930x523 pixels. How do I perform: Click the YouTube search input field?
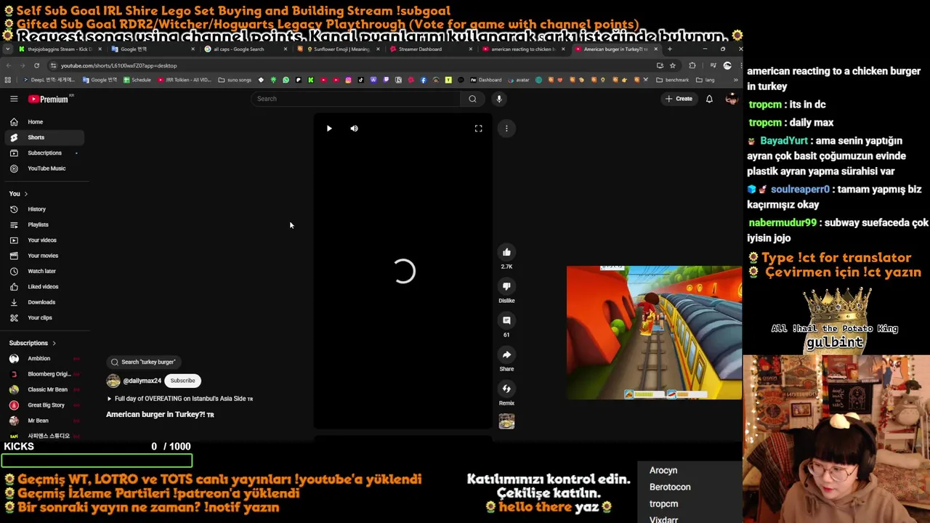click(x=356, y=99)
